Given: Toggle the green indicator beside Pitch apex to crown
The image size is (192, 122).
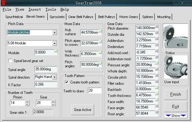Looking at the screenshot, I should 100,42.
